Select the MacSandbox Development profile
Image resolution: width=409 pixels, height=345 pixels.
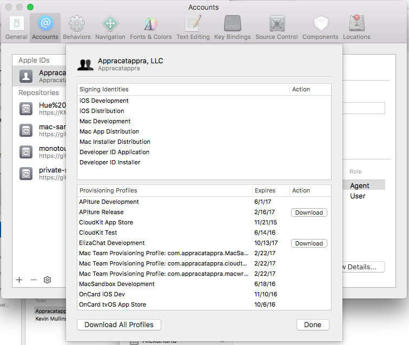click(204, 284)
